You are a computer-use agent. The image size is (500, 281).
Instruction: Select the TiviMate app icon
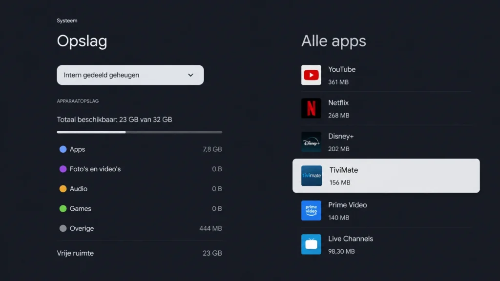coord(311,176)
